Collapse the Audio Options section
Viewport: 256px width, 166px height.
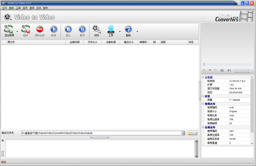[203, 127]
